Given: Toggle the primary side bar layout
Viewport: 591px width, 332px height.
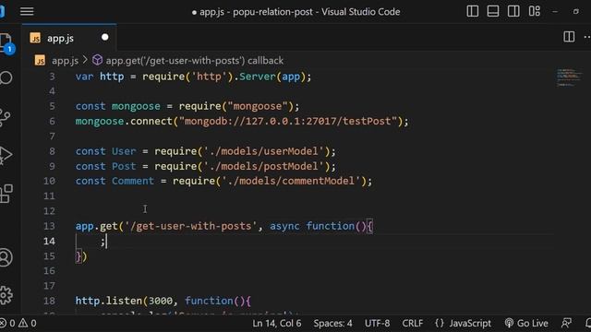Looking at the screenshot, I should 472,11.
